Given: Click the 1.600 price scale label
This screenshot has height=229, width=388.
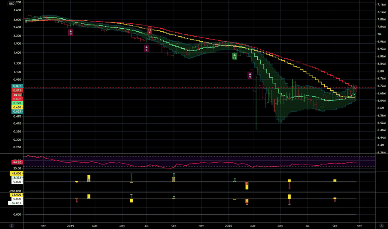Looking at the screenshot, I should coord(17,52).
